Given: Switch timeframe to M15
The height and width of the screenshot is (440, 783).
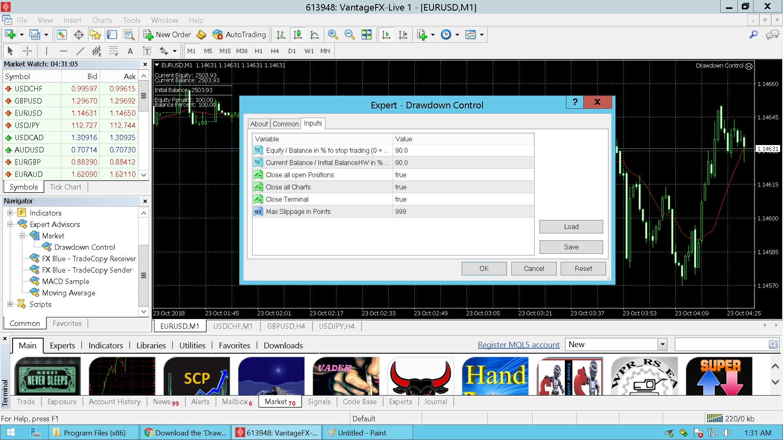Looking at the screenshot, I should coord(225,51).
